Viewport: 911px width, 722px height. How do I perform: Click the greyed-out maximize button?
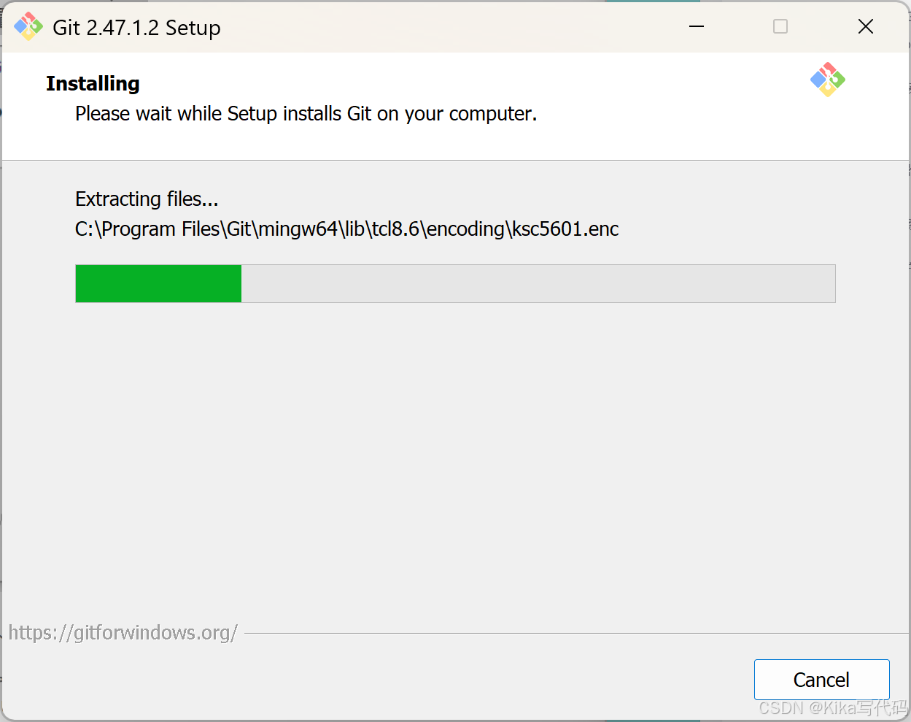pos(780,27)
